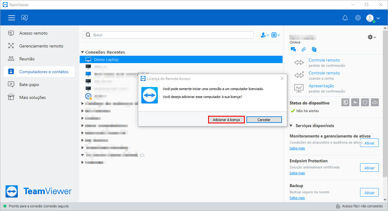Click the paperclip file transfer icon
Screen dimensions: 388x211
point(303,49)
